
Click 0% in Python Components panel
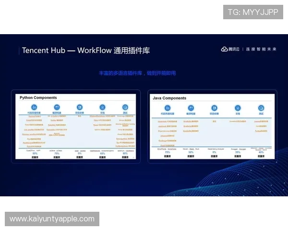[80, 154]
